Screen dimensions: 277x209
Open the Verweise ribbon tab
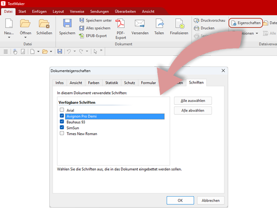[x=77, y=12]
